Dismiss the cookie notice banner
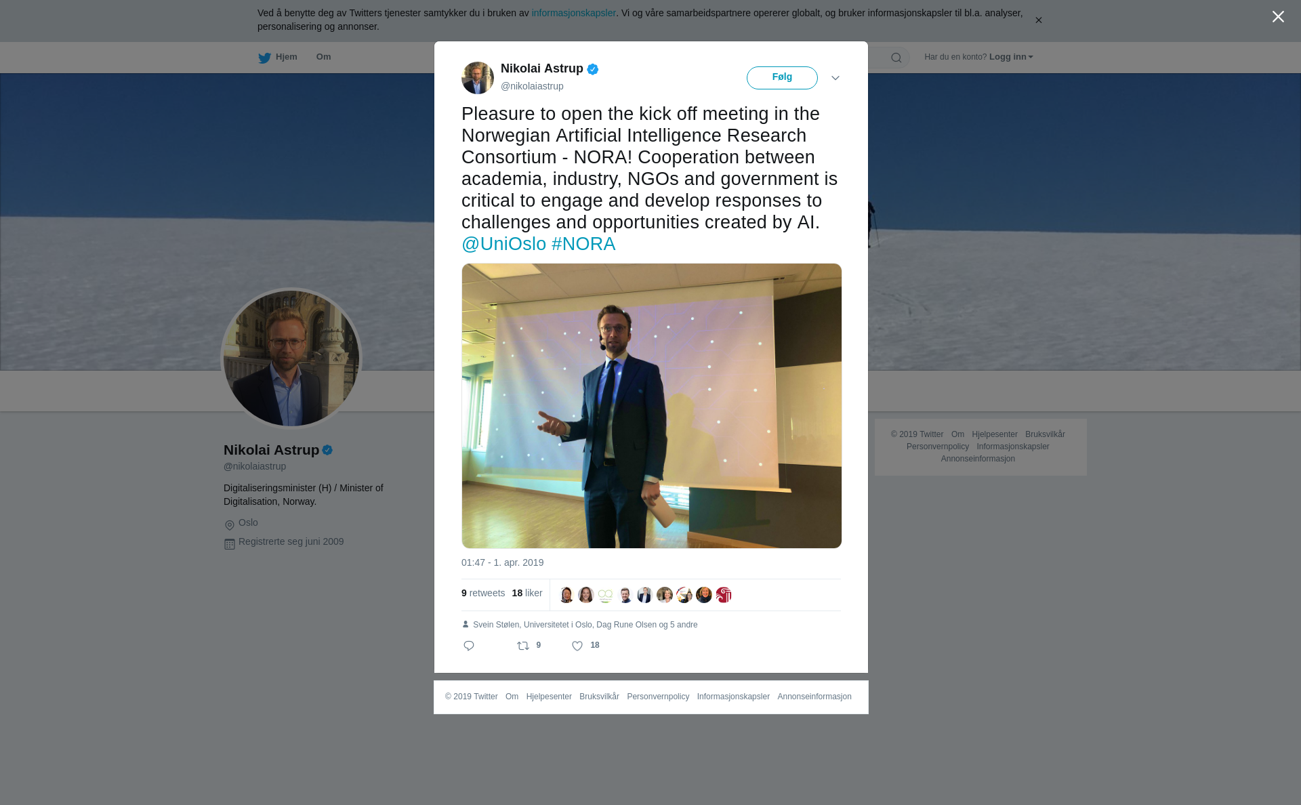Screen dimensions: 1301x805 pyautogui.click(x=1038, y=20)
